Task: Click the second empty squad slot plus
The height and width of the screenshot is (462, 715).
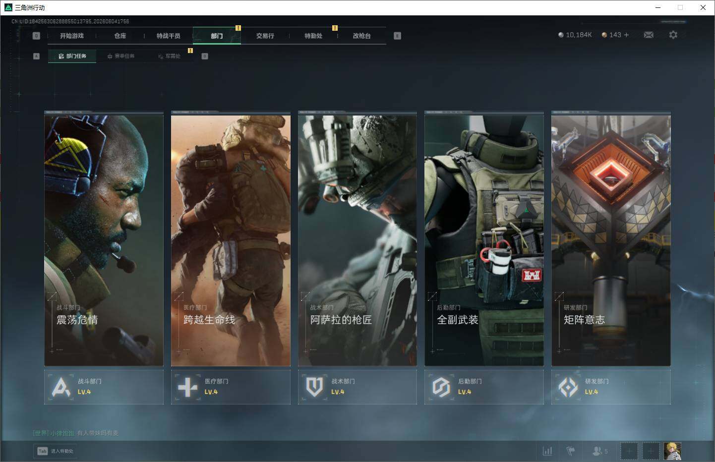Action: pyautogui.click(x=651, y=451)
